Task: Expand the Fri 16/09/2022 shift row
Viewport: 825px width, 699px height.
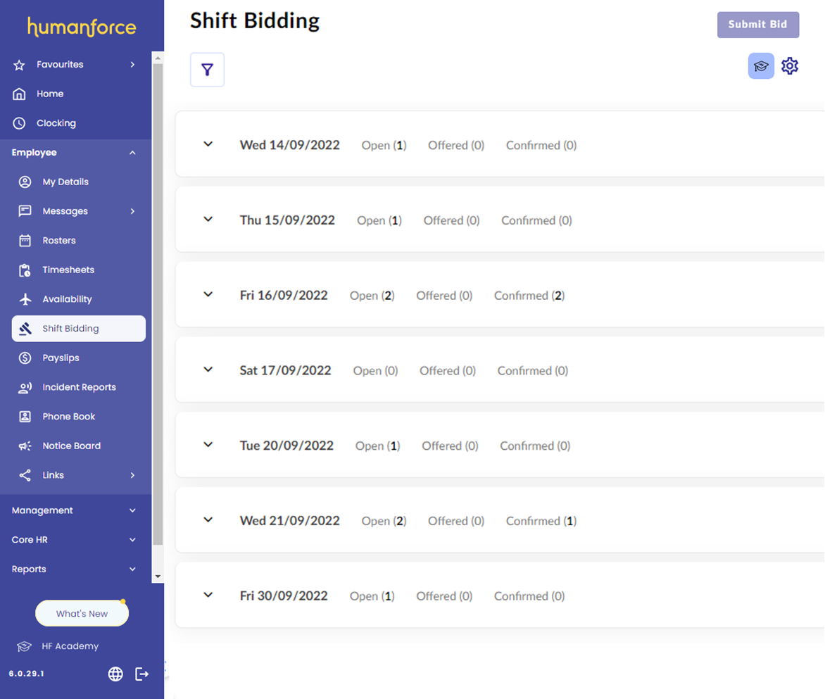Action: [x=208, y=294]
